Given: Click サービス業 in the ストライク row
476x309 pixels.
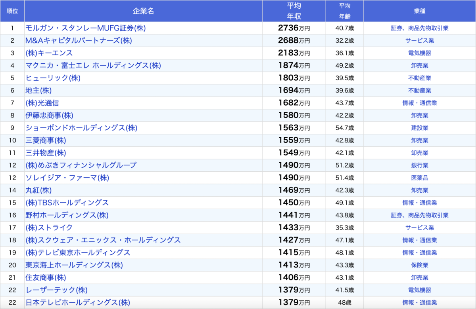Looking at the screenshot, I should (x=420, y=227).
